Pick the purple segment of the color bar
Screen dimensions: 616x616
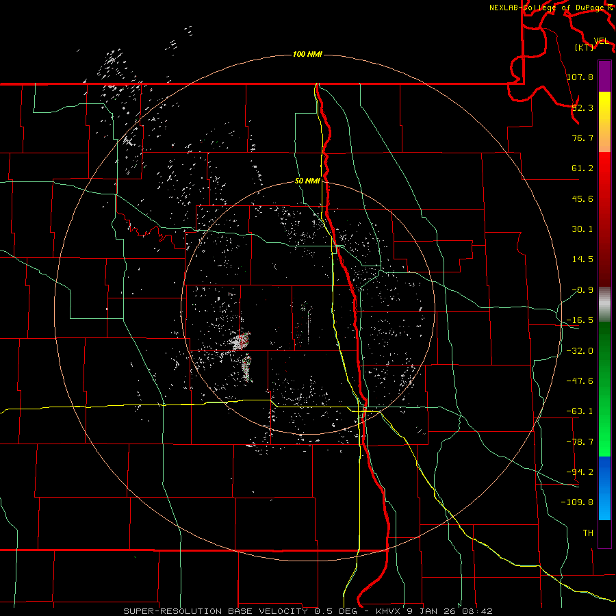point(604,76)
